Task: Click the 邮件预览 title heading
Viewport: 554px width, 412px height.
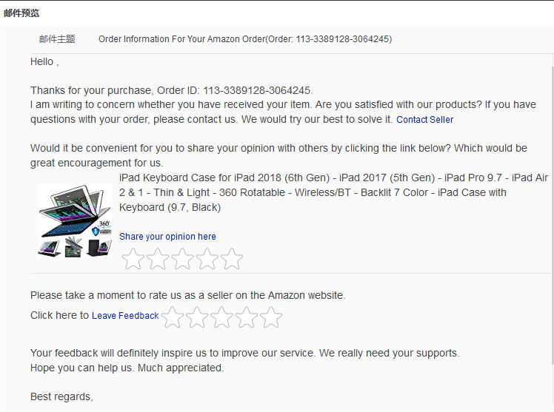Action: pyautogui.click(x=22, y=13)
